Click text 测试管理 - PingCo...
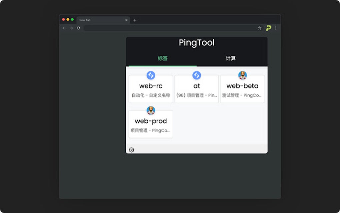The width and height of the screenshot is (340, 213). click(242, 95)
